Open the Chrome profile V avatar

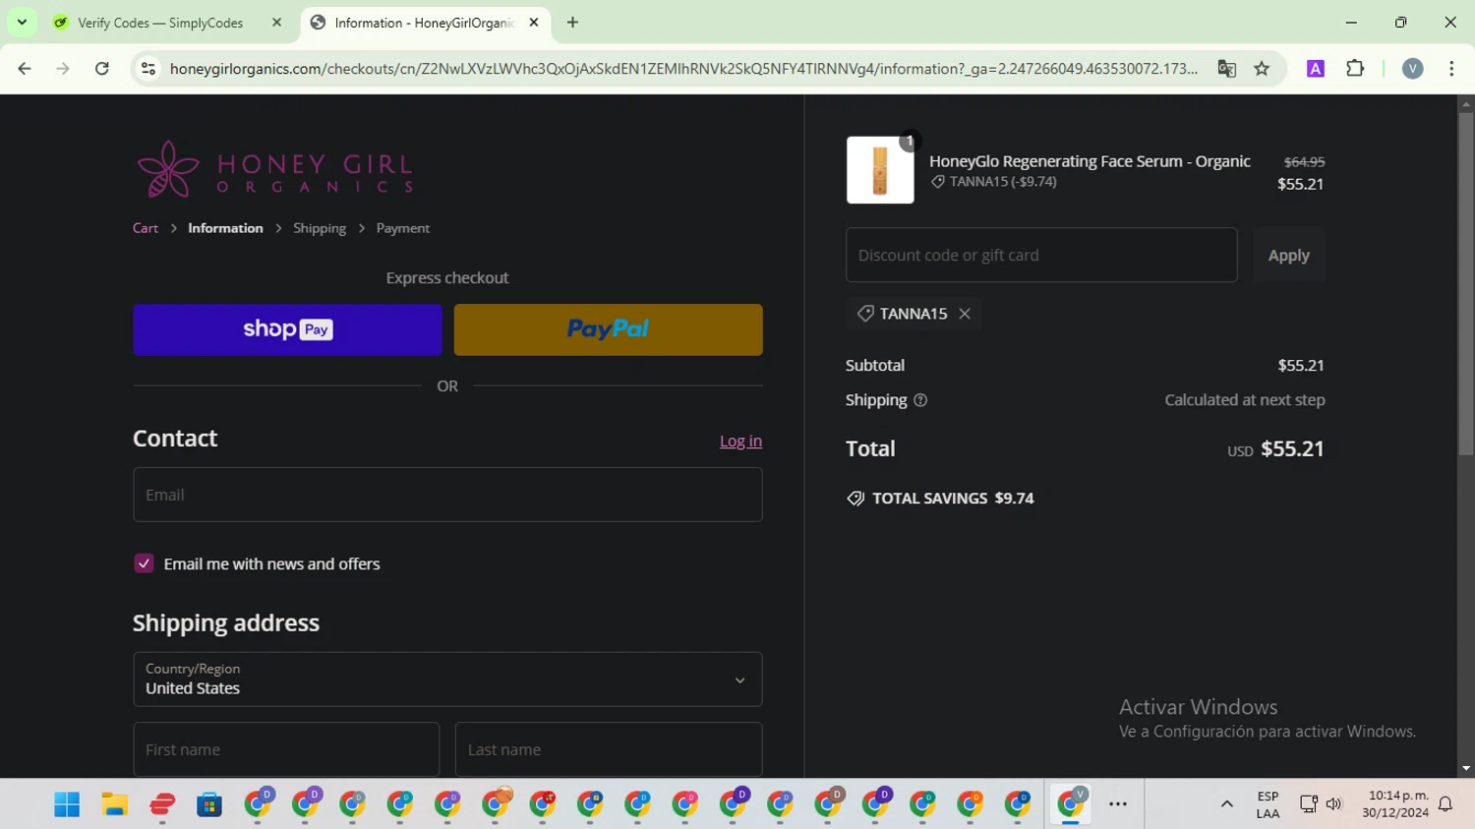pyautogui.click(x=1412, y=69)
